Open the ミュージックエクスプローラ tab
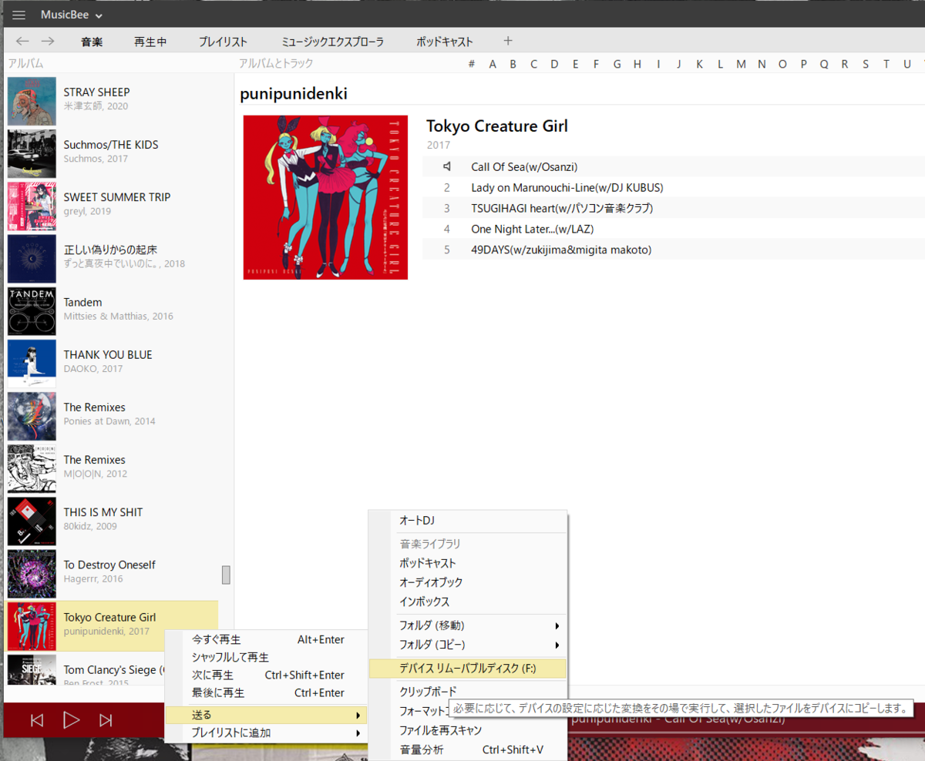This screenshot has height=761, width=925. pyautogui.click(x=332, y=42)
